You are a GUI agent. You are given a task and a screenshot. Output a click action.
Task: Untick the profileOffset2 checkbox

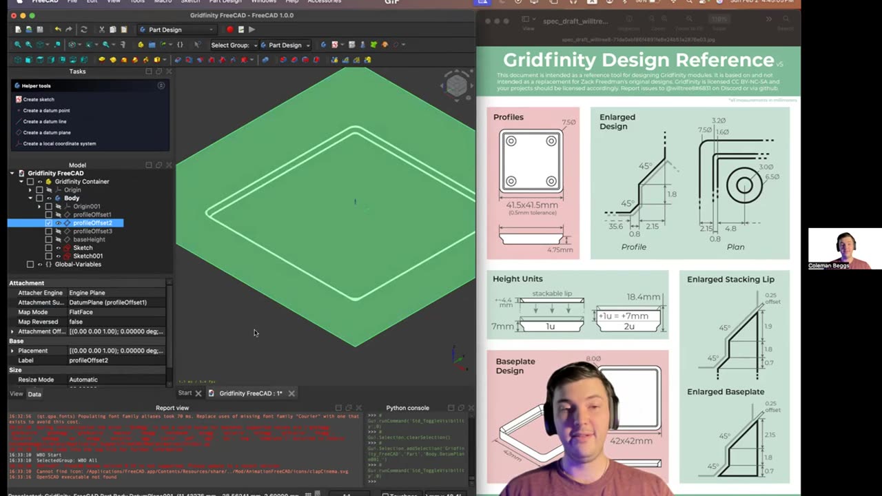click(x=48, y=223)
